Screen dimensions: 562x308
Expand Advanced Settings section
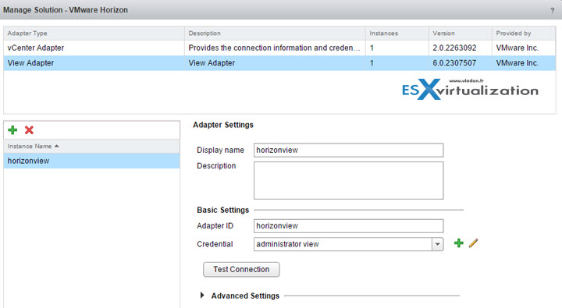[202, 296]
